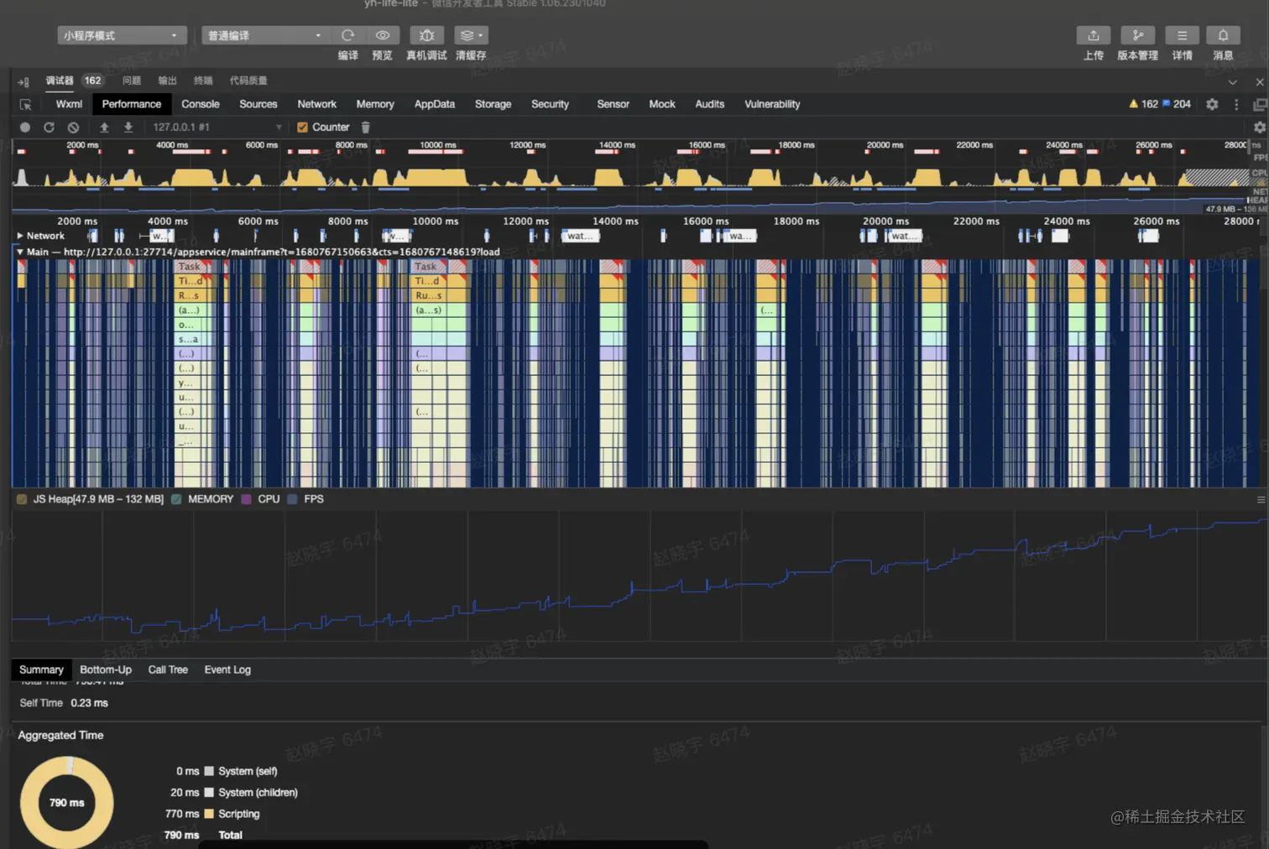Open the Event Log tab
1269x849 pixels.
(x=227, y=669)
